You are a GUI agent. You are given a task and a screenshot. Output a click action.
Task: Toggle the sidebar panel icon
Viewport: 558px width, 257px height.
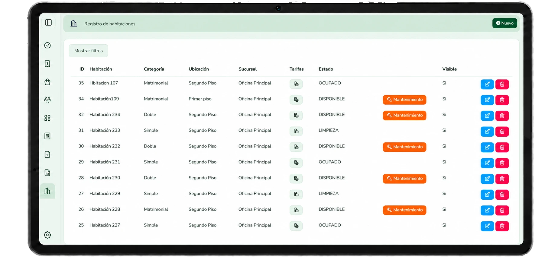click(48, 23)
